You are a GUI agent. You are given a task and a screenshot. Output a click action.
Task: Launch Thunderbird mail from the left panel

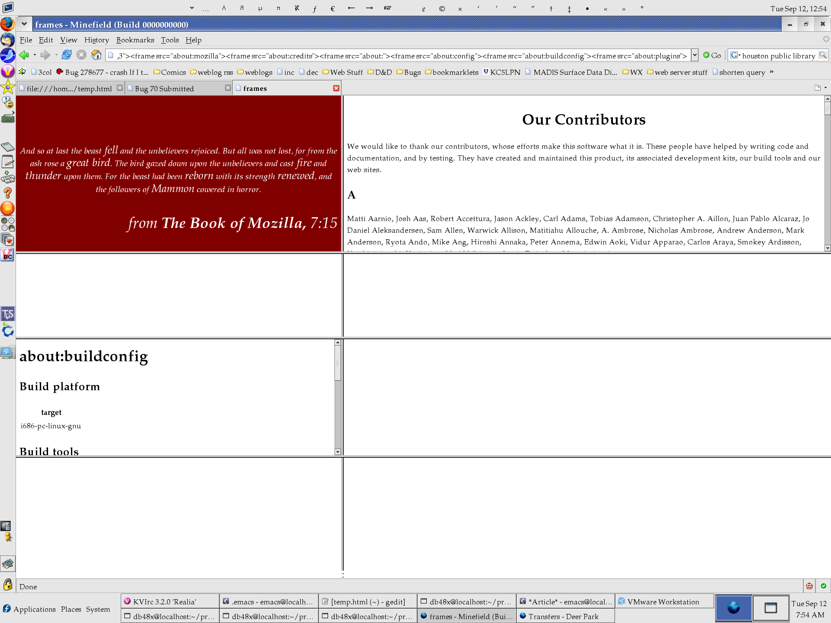tap(7, 40)
